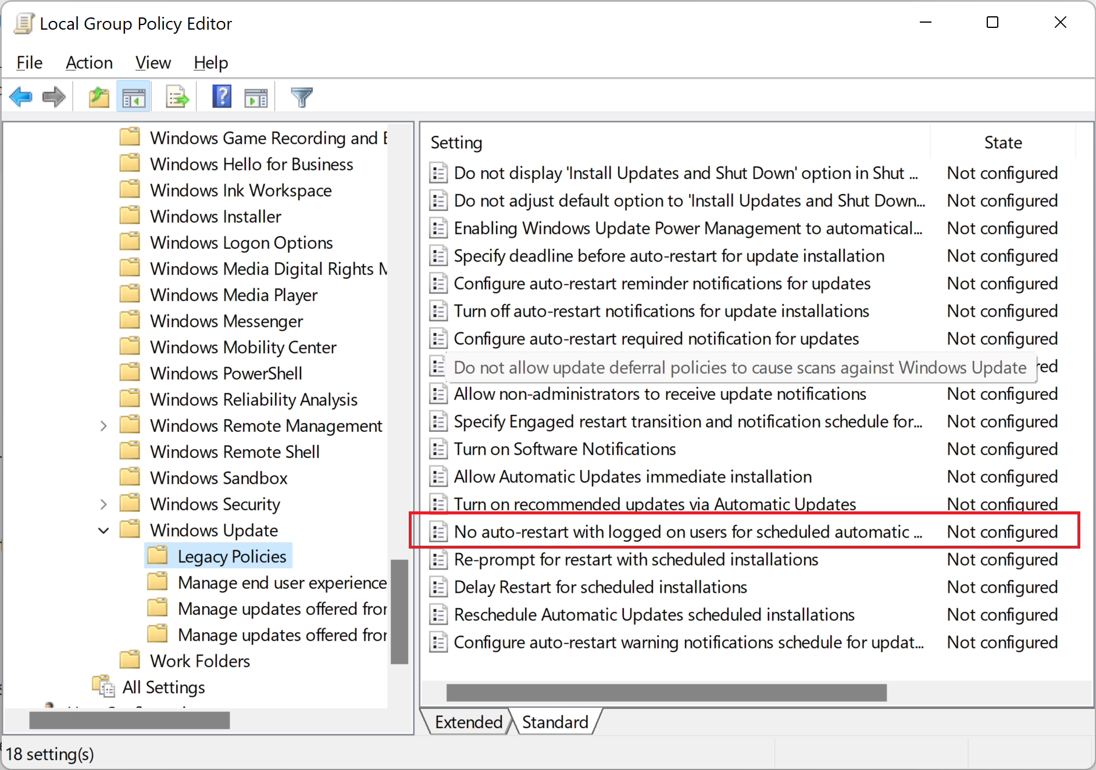Click the tree pane vertical scrollbar thumb
The image size is (1096, 770).
pyautogui.click(x=399, y=611)
